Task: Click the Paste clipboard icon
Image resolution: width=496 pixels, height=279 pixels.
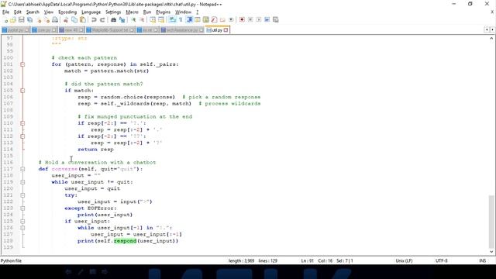Action: point(83,19)
